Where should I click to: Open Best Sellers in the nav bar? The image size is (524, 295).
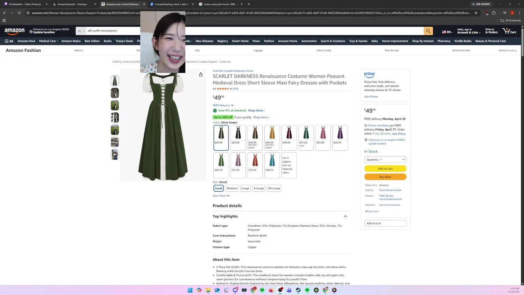tap(92, 41)
